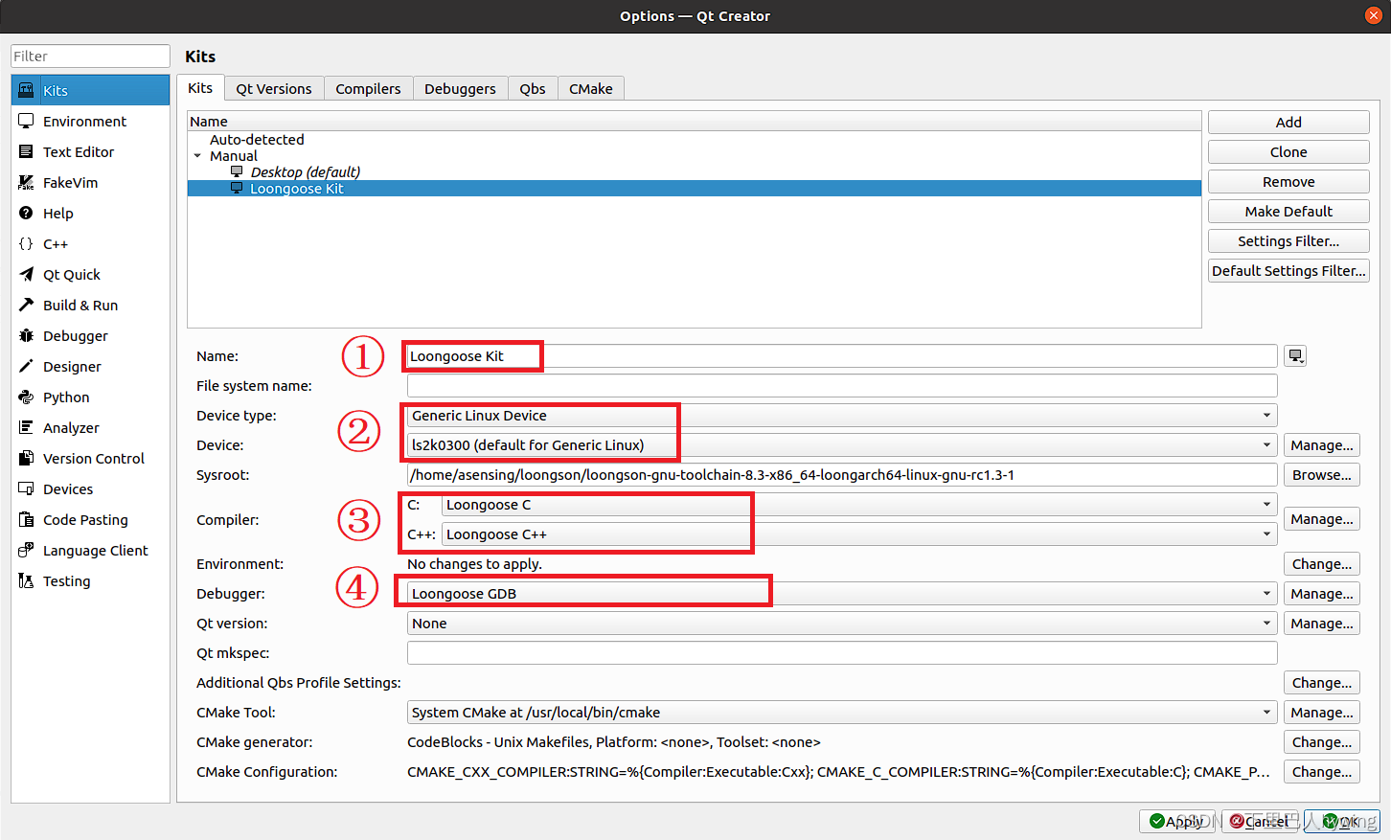Open the Testing settings category

click(x=90, y=580)
